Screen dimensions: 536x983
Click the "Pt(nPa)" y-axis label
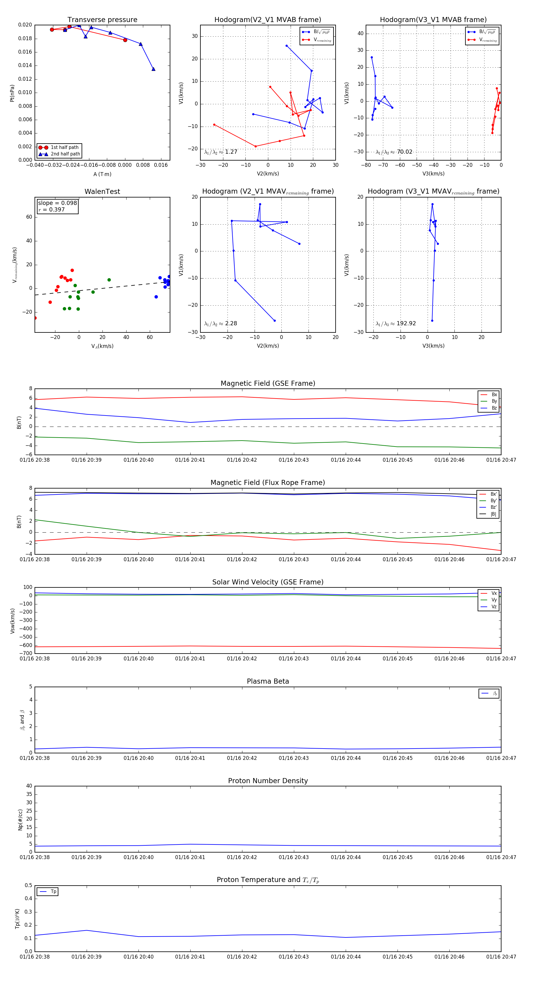pos(12,93)
